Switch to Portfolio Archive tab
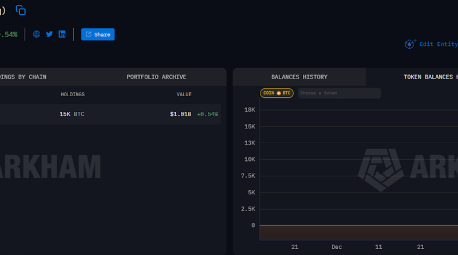This screenshot has height=255, width=458. pyautogui.click(x=156, y=77)
